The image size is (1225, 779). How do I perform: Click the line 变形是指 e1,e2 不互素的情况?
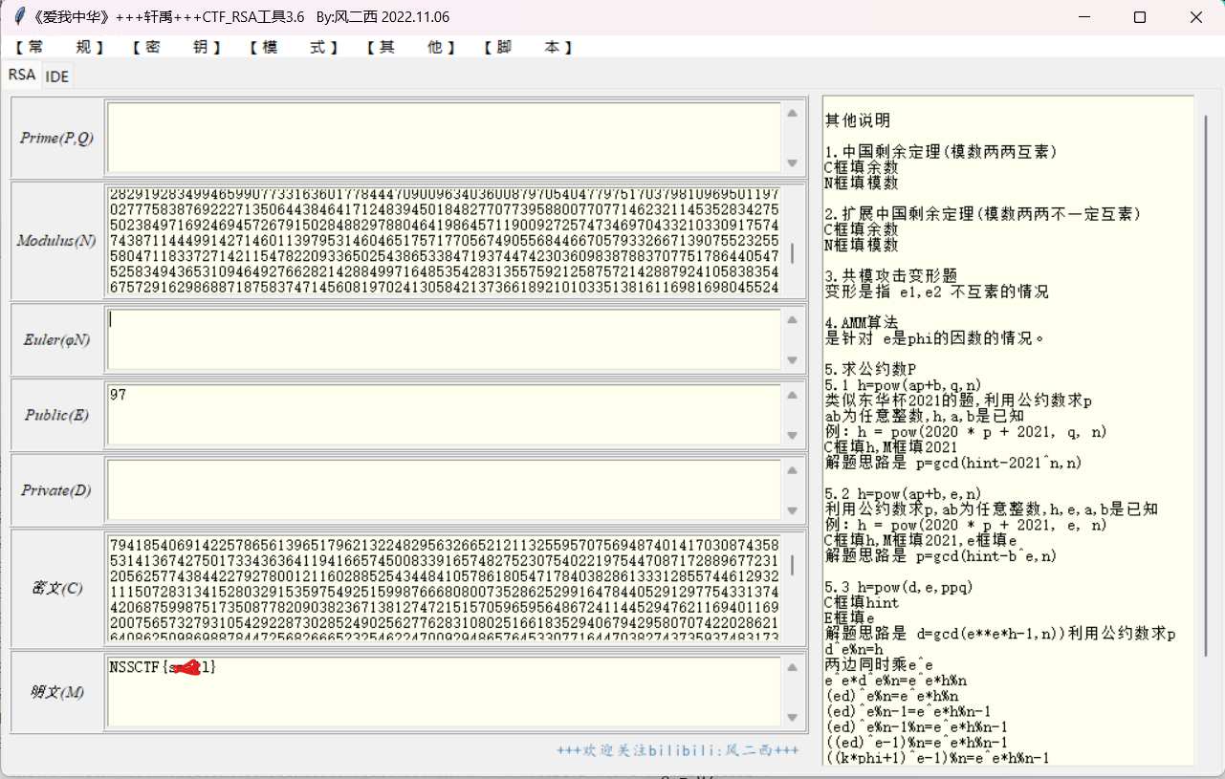coord(937,291)
